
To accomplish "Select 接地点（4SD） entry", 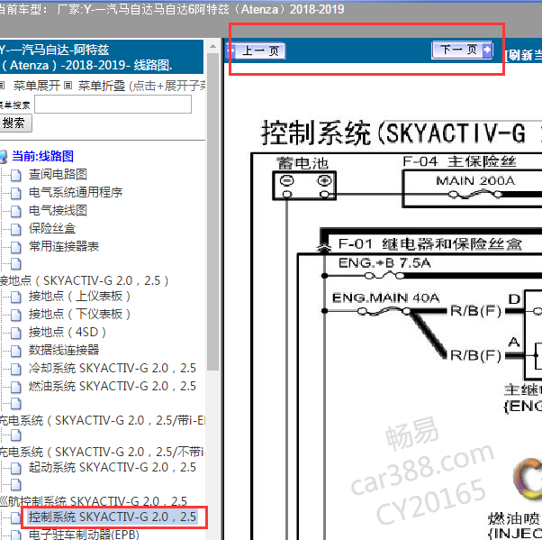I will pyautogui.click(x=68, y=333).
